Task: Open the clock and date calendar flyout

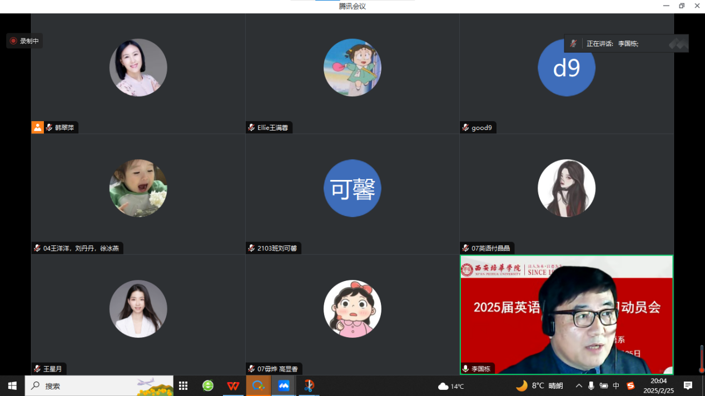Action: click(x=658, y=386)
